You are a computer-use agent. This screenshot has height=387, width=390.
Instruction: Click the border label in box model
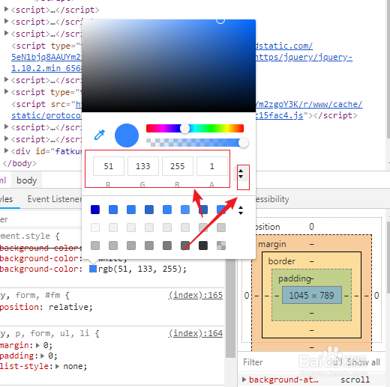281,261
